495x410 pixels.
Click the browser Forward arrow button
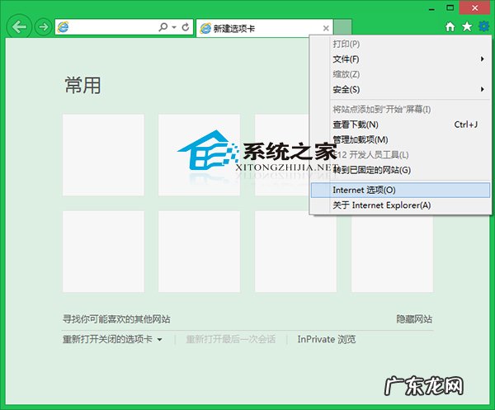[x=43, y=27]
